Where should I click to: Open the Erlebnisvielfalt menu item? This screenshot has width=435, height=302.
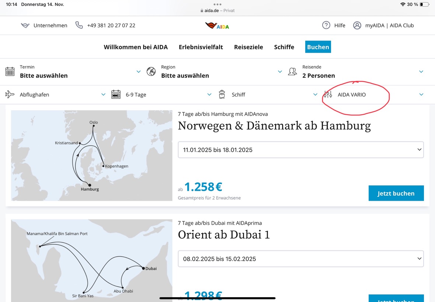tap(201, 47)
